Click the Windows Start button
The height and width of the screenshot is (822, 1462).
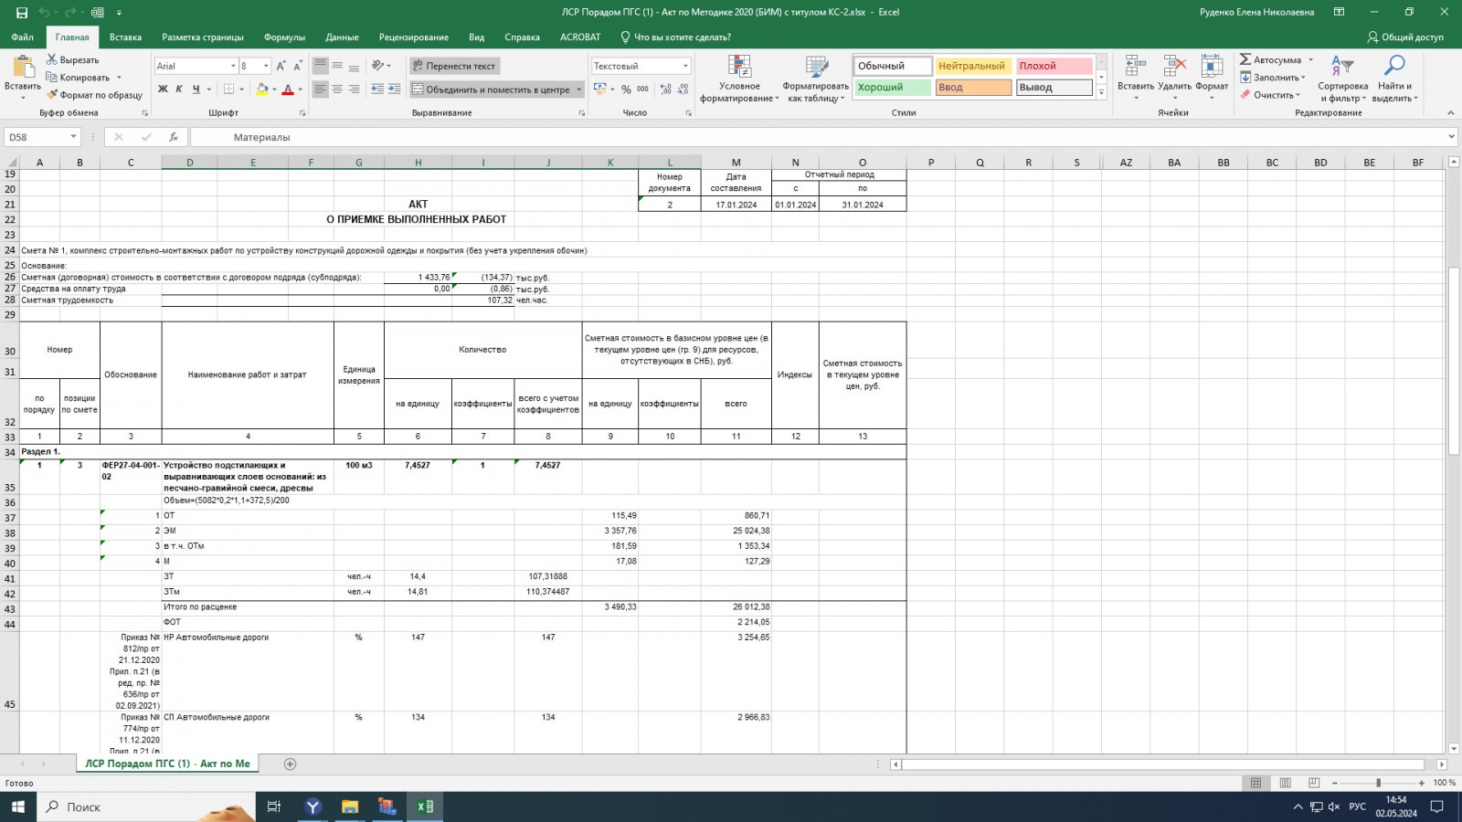pyautogui.click(x=18, y=806)
